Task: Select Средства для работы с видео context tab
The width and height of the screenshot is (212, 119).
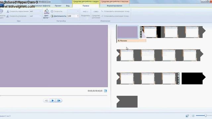Action: [86, 2]
